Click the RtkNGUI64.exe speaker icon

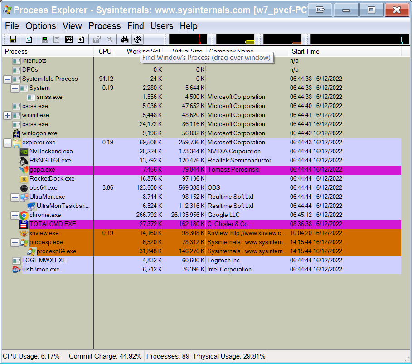click(x=24, y=161)
